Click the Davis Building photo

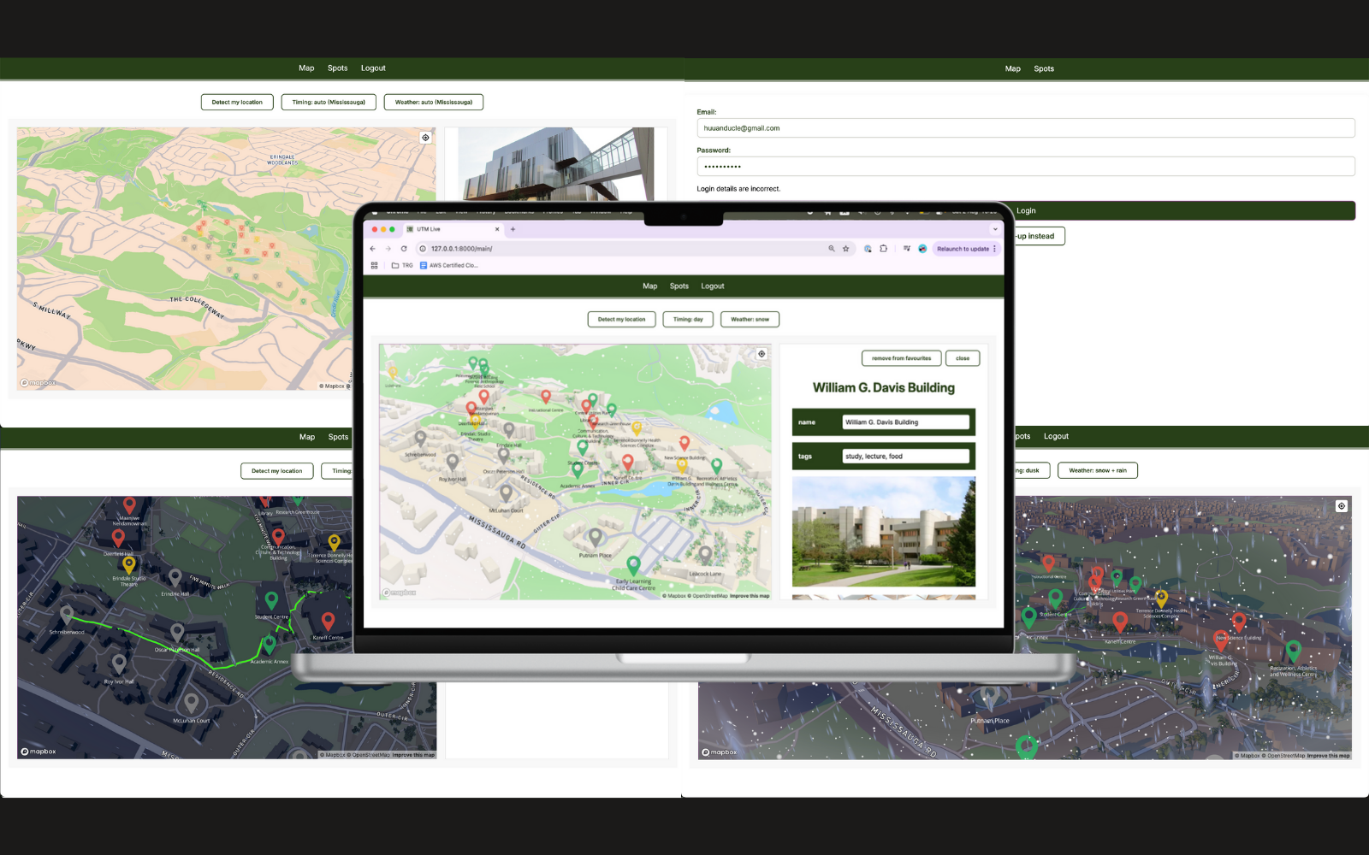point(884,532)
